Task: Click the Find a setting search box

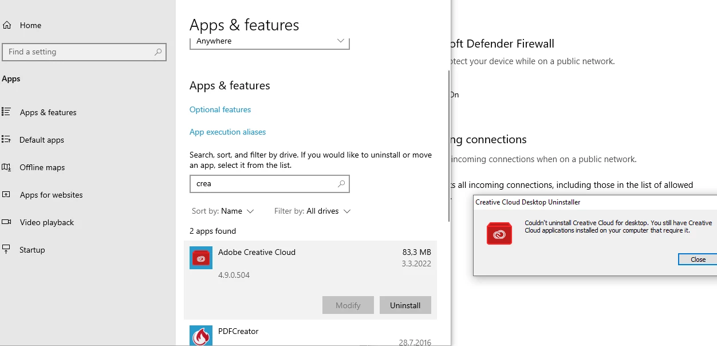Action: 84,52
